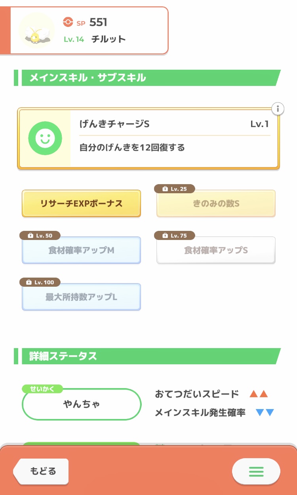The height and width of the screenshot is (495, 297).
Task: Select the locked 最大所持数アップL sub-skill
Action: point(81,297)
